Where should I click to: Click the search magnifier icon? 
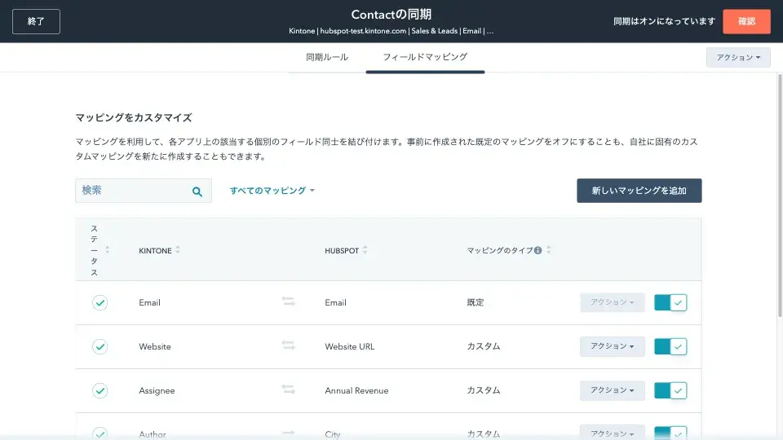click(197, 191)
